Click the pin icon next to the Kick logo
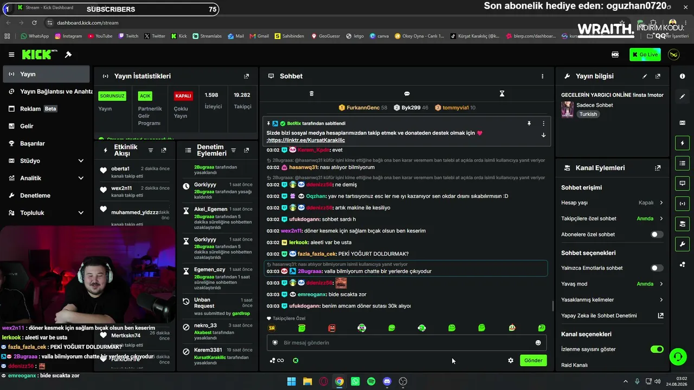Viewport: 694px width, 390px height. 68,55
